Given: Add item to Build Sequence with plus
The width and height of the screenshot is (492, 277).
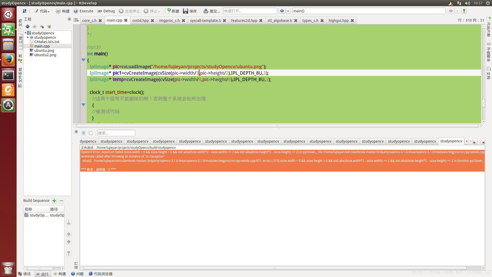Looking at the screenshot, I should [x=54, y=201].
